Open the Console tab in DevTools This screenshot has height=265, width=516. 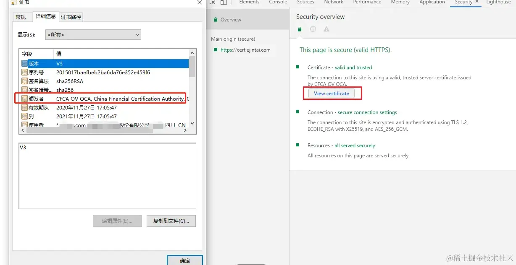pos(278,2)
